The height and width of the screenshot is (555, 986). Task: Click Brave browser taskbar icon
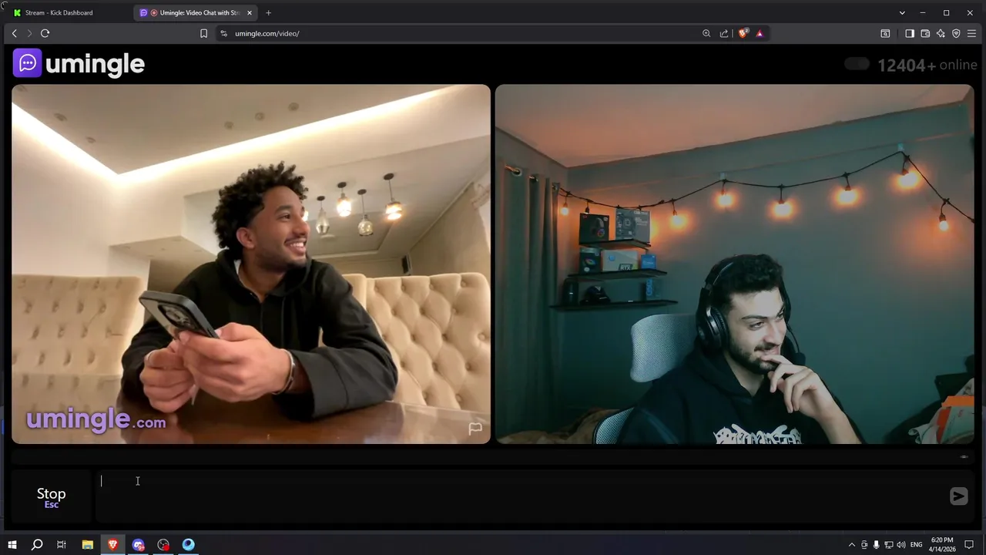[112, 544]
